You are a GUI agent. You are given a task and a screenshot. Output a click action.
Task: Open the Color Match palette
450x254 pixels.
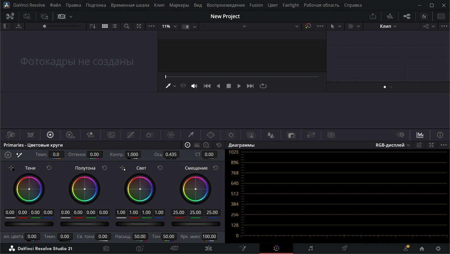31,135
